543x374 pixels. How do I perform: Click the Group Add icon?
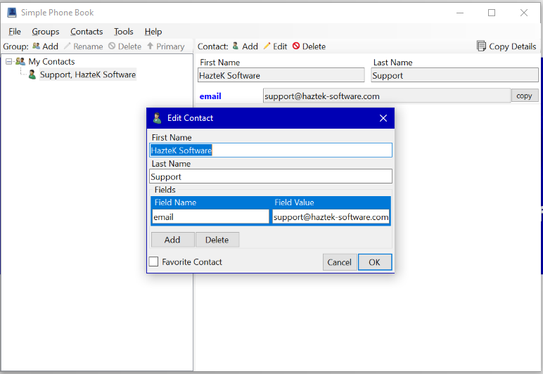point(36,46)
